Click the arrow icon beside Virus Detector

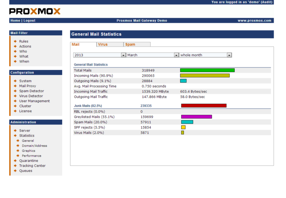[x=15, y=96]
